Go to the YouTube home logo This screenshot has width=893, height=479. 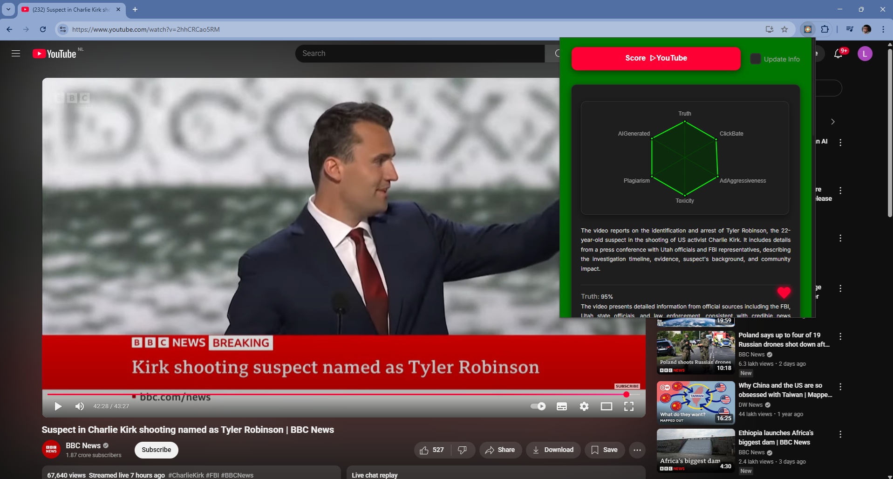(55, 54)
